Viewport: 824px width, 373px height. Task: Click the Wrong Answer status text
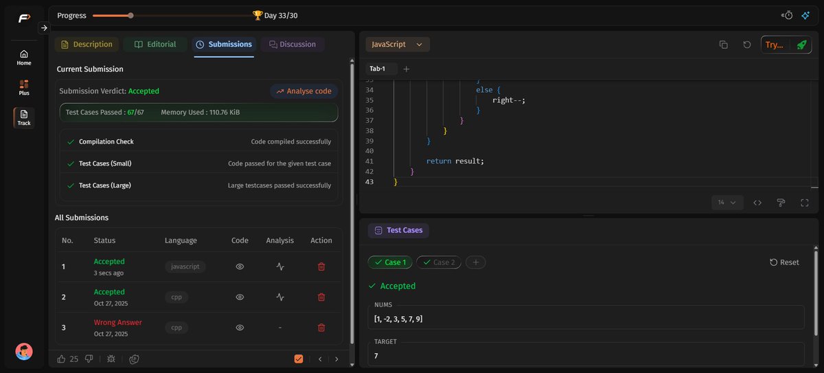(x=117, y=322)
